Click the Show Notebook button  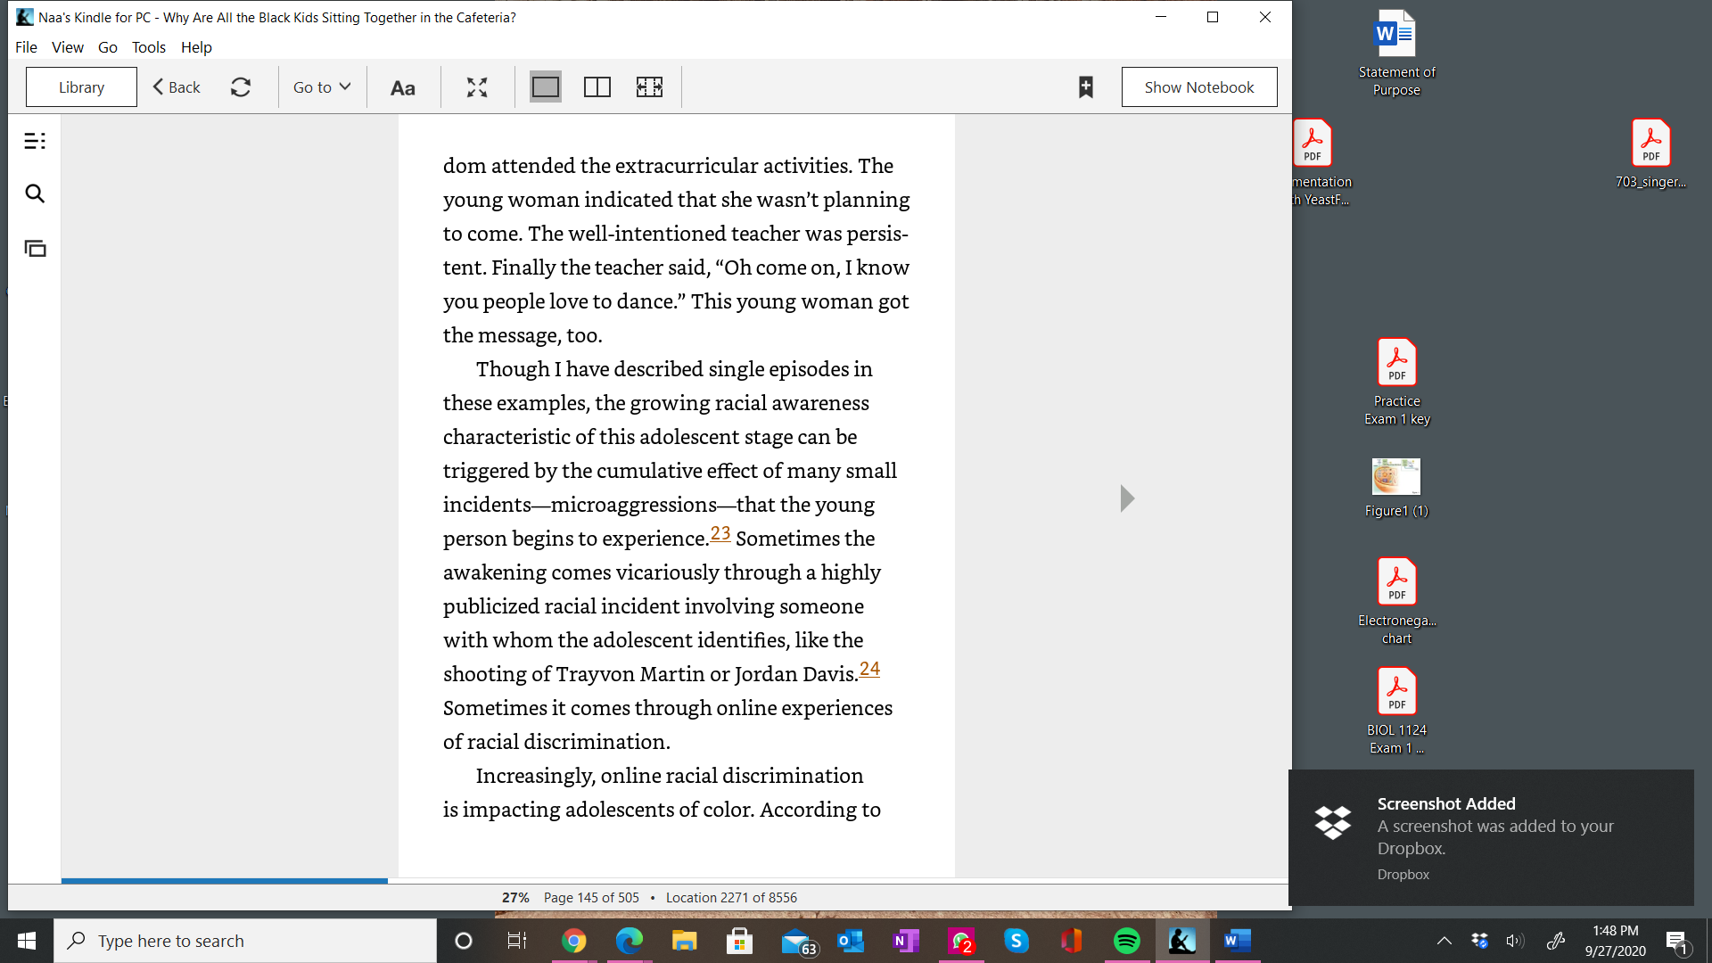pos(1198,87)
